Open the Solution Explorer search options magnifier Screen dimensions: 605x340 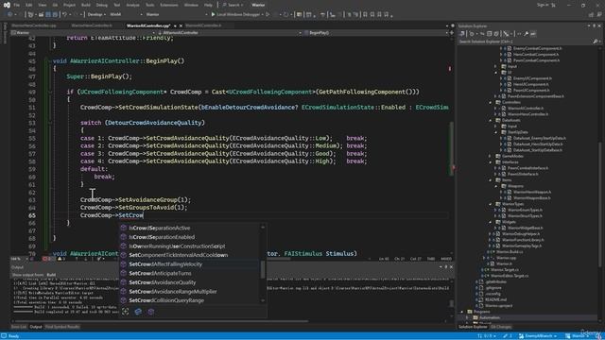click(596, 42)
